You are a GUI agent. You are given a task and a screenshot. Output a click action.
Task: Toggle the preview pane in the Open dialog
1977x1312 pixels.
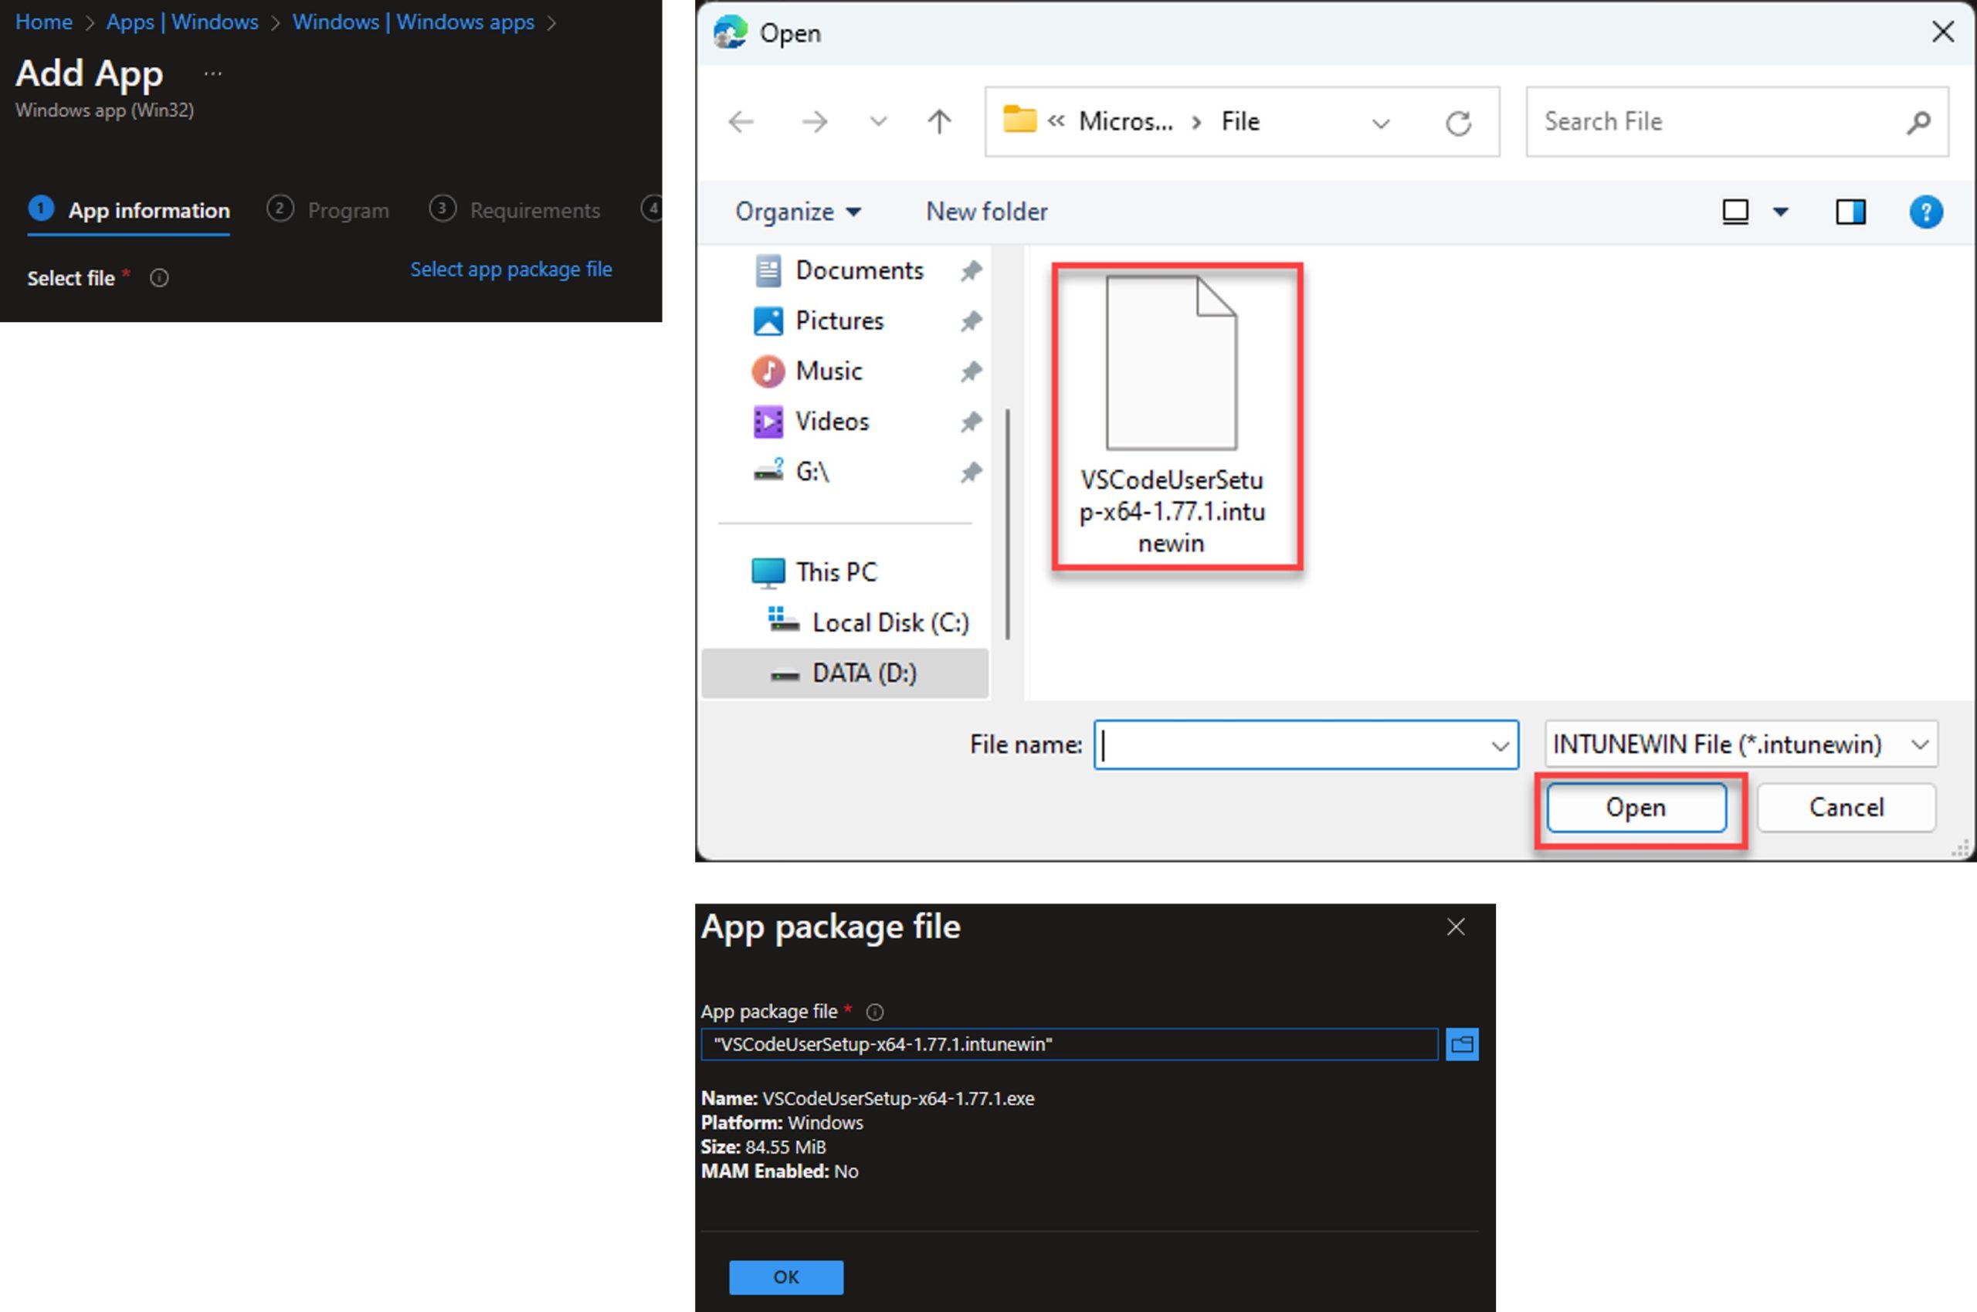point(1850,212)
